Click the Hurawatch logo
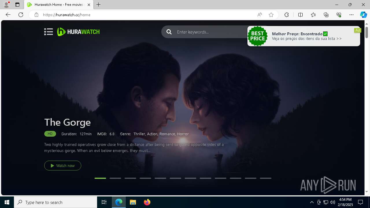 point(78,32)
